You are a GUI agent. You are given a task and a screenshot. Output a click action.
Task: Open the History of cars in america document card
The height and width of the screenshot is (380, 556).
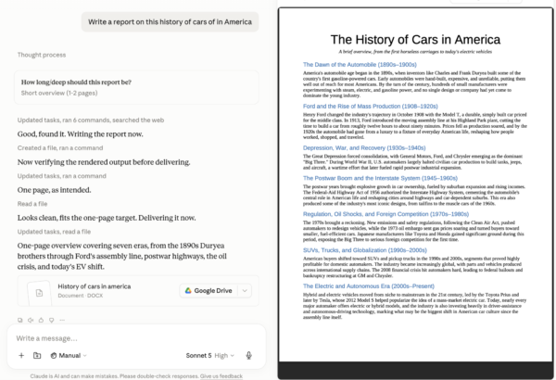(x=138, y=291)
